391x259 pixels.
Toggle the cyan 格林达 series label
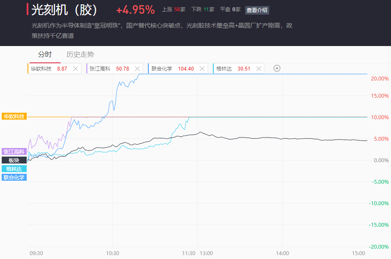(14, 169)
